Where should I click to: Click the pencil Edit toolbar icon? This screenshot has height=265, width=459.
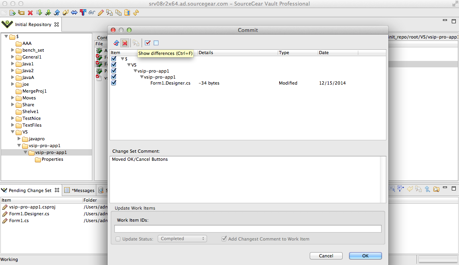(101, 12)
